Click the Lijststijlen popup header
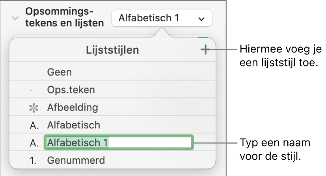Viewport: 326px width, 176px height. (112, 50)
